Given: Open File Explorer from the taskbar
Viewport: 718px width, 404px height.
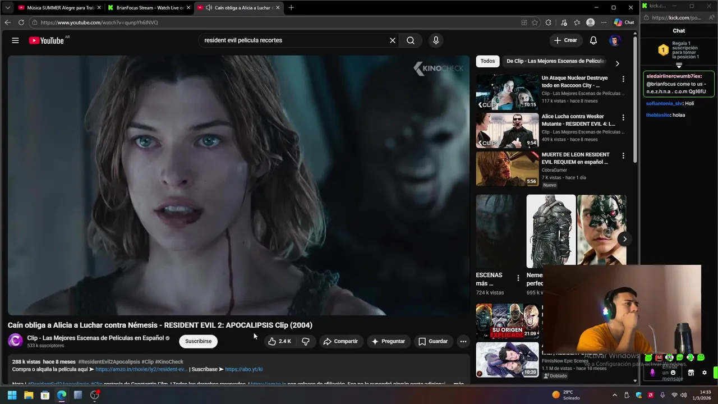Looking at the screenshot, I should [29, 395].
